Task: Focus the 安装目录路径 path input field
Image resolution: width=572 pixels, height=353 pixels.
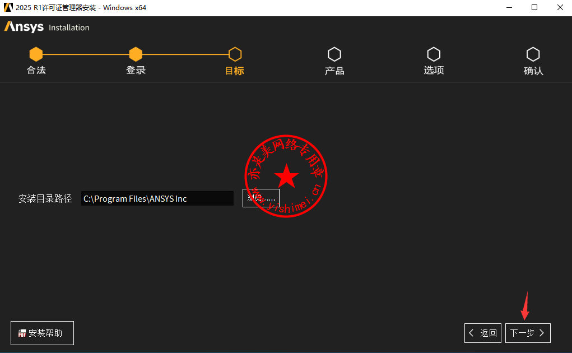Action: point(157,198)
